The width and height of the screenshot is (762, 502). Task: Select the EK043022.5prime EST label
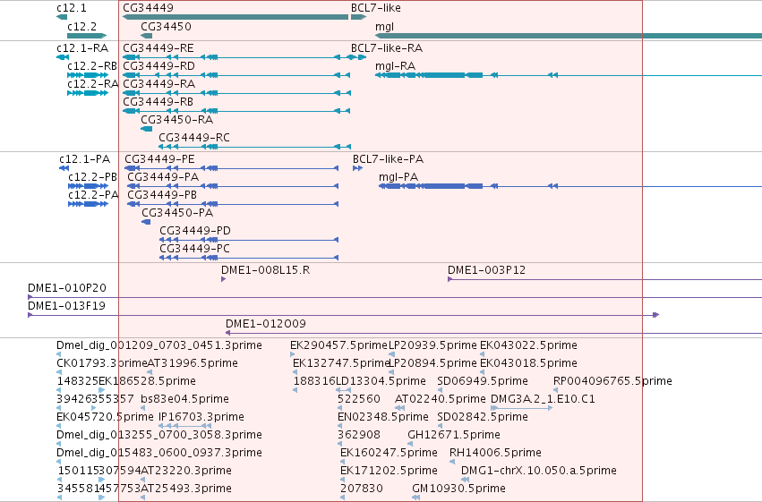pos(528,345)
